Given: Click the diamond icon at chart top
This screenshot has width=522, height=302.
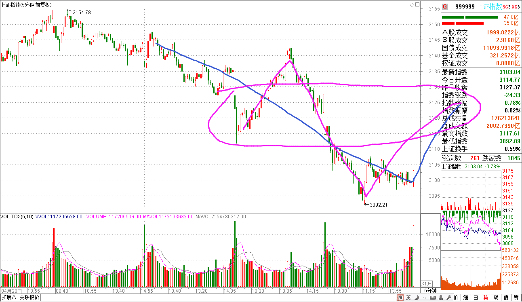Looking at the screenshot, I should [x=412, y=4].
